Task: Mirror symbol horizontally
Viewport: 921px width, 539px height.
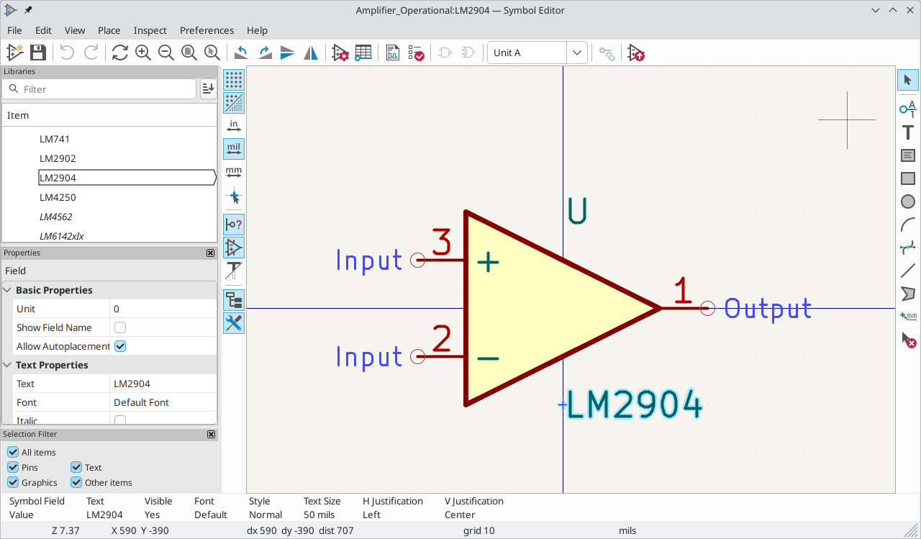Action: (311, 53)
